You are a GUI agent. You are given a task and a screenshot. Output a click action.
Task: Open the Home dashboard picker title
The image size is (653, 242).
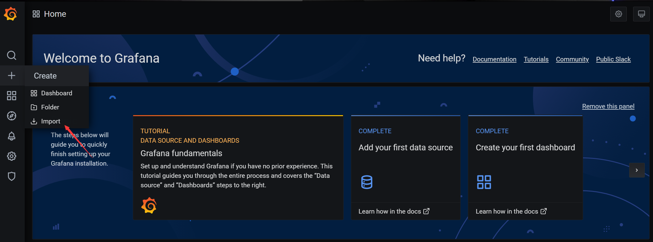(x=55, y=14)
